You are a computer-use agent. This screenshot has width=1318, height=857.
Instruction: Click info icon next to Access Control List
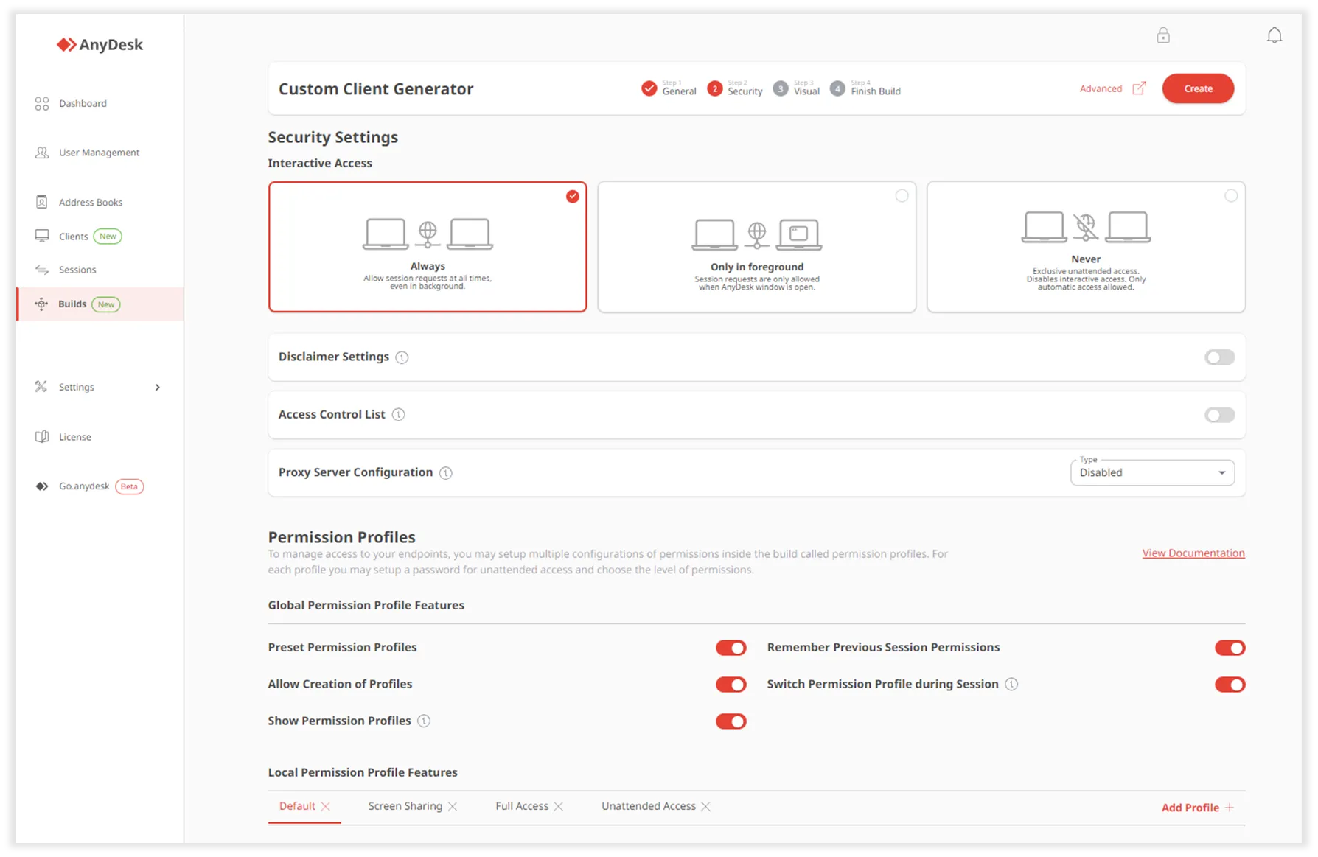(398, 415)
